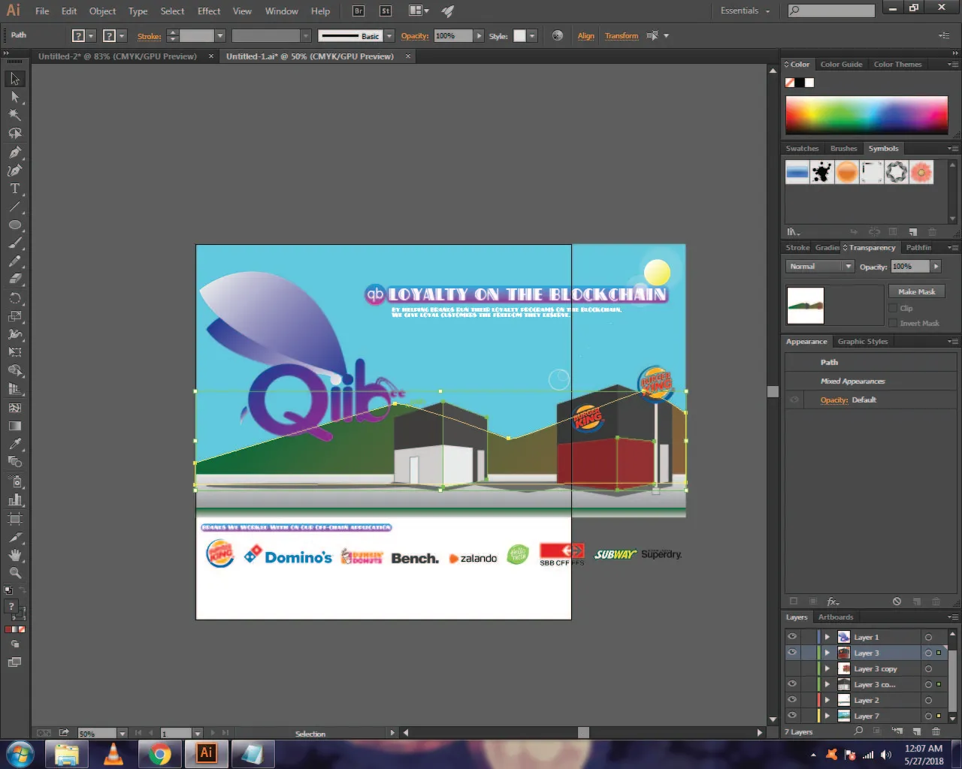This screenshot has width=962, height=769.
Task: Open the Window menu
Action: point(282,11)
